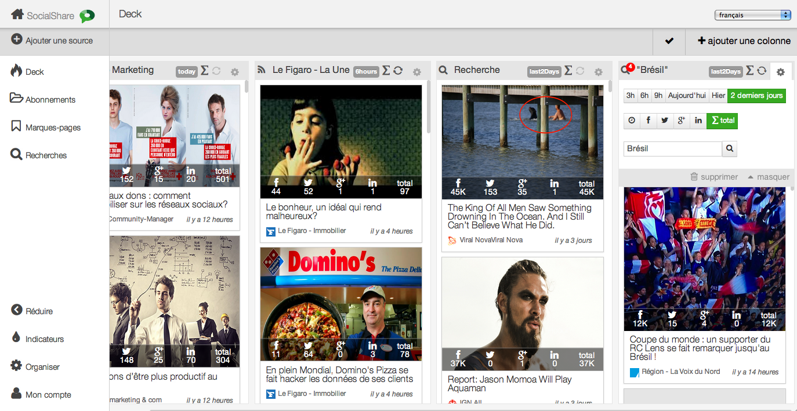Open article Le bonheur, un idéal qui rend malheureux?
This screenshot has height=411, width=797.
point(324,212)
